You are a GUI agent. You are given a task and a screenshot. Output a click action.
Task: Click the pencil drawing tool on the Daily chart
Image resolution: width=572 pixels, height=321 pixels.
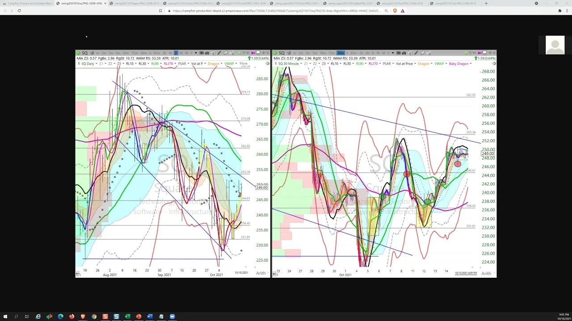point(219,53)
